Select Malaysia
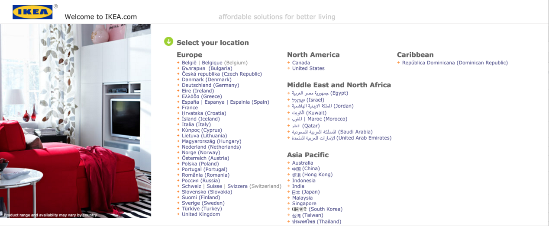This screenshot has height=226, width=549. point(302,198)
